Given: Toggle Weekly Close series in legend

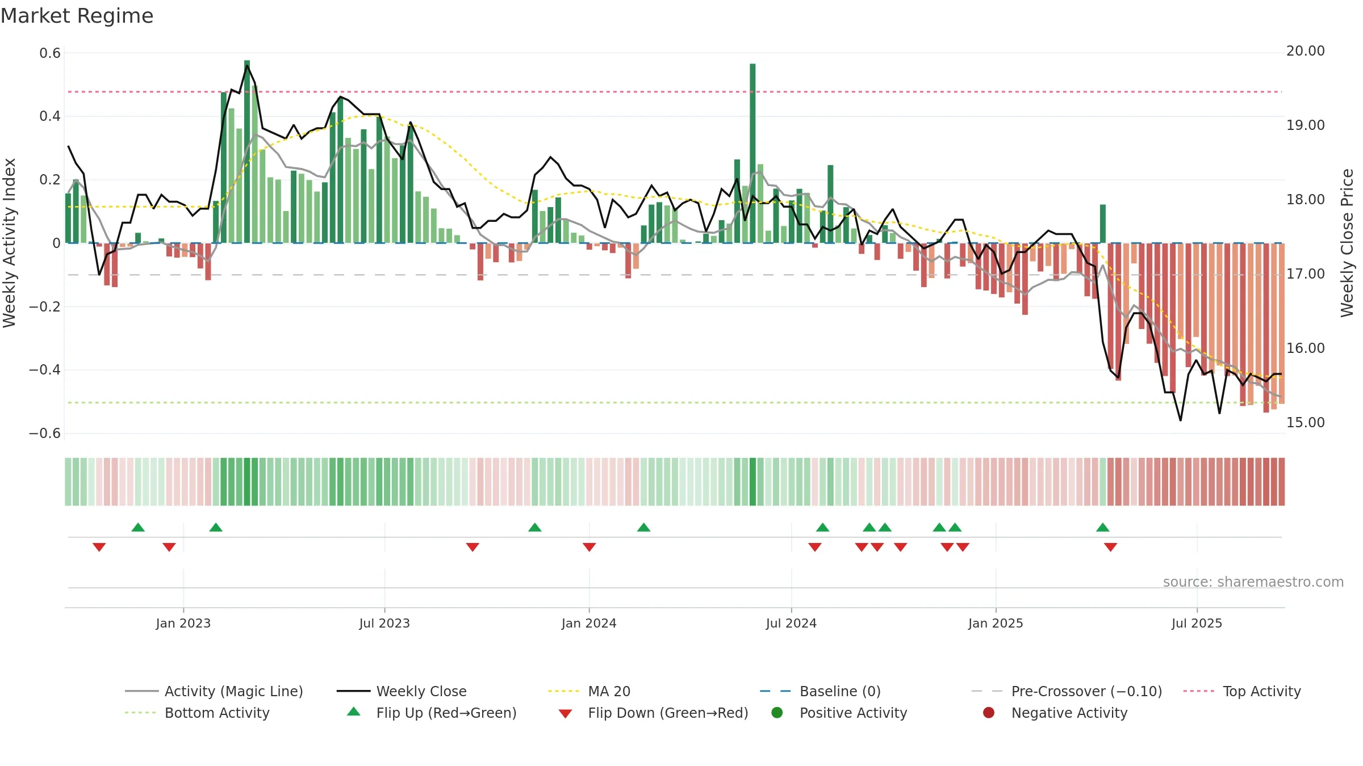Looking at the screenshot, I should (x=402, y=691).
